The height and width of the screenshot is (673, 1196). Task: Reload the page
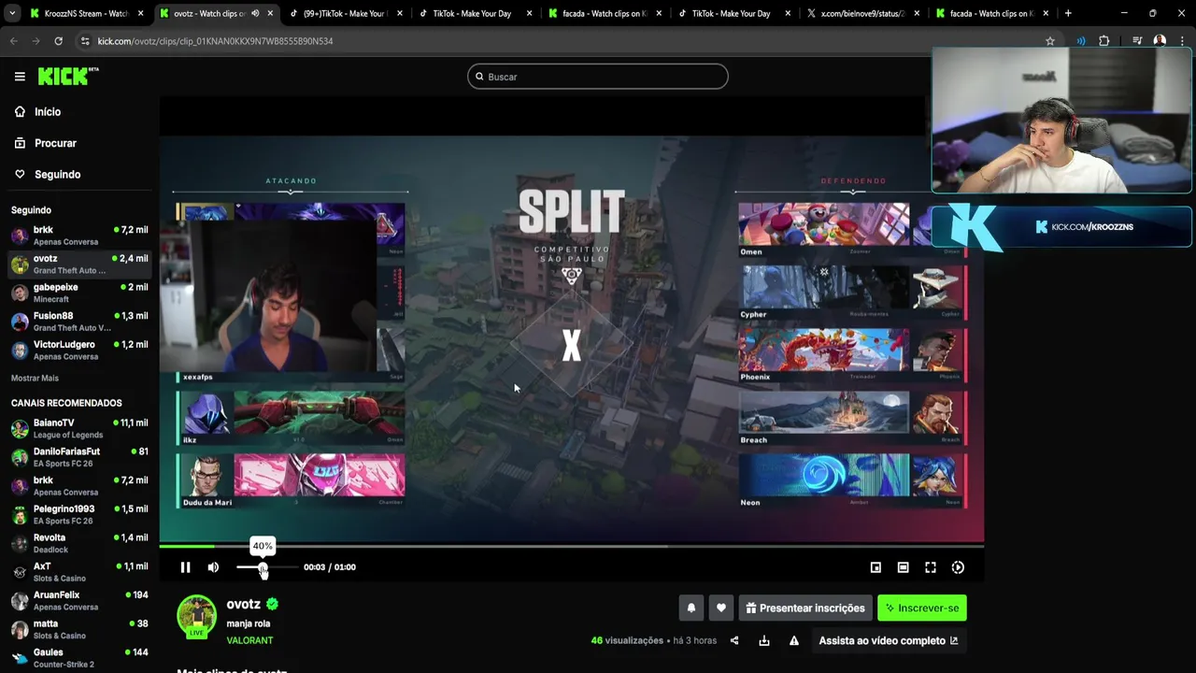pos(58,41)
